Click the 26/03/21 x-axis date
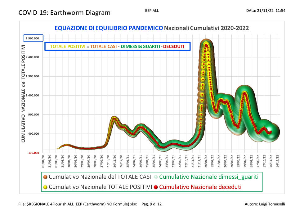 click(x=141, y=161)
